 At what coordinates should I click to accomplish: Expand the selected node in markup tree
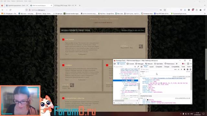122,80
